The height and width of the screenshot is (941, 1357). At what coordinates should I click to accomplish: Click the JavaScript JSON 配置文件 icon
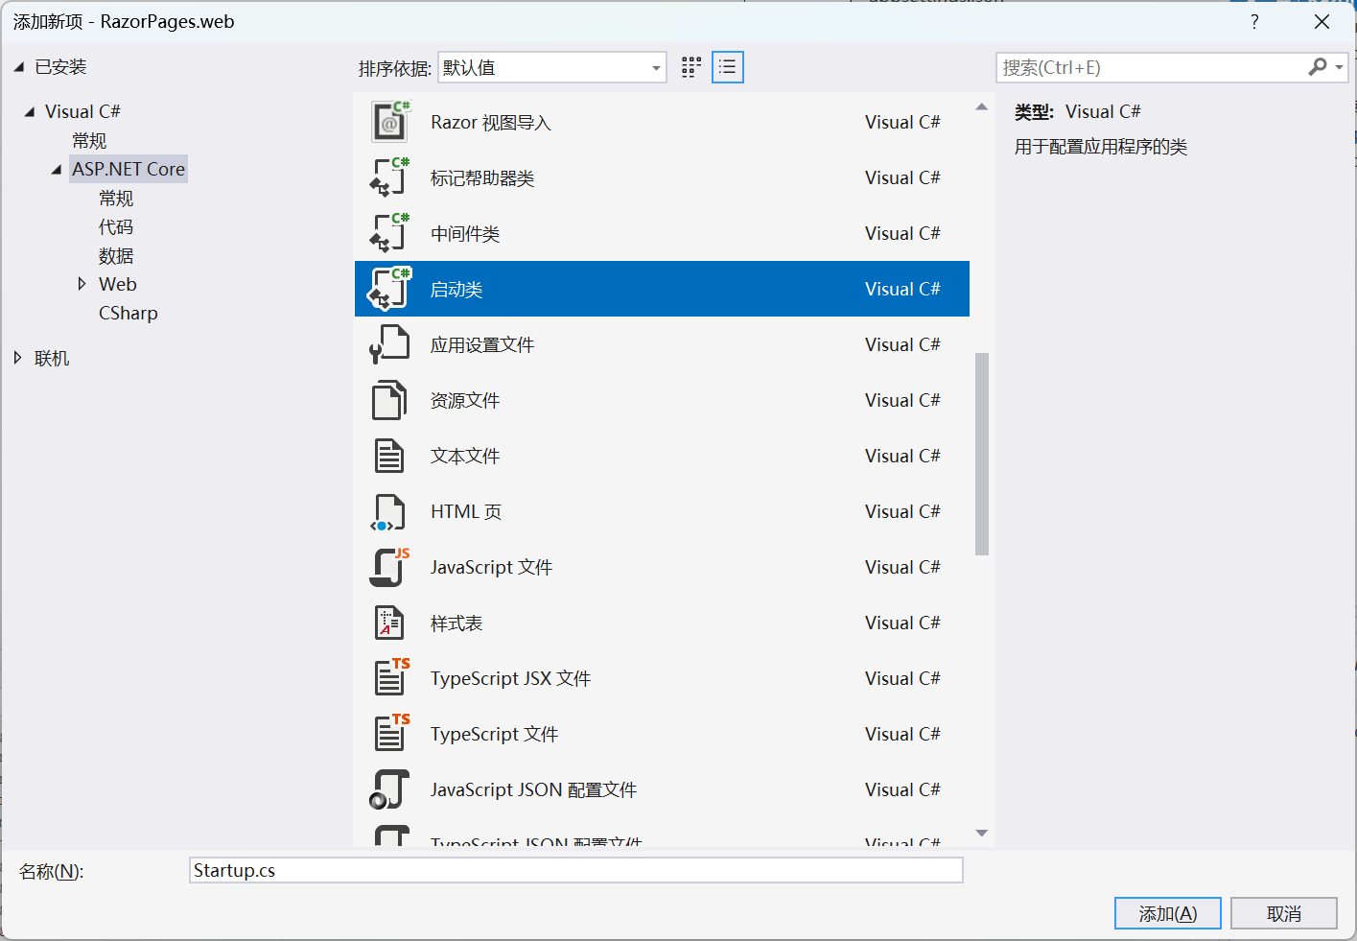click(x=389, y=789)
